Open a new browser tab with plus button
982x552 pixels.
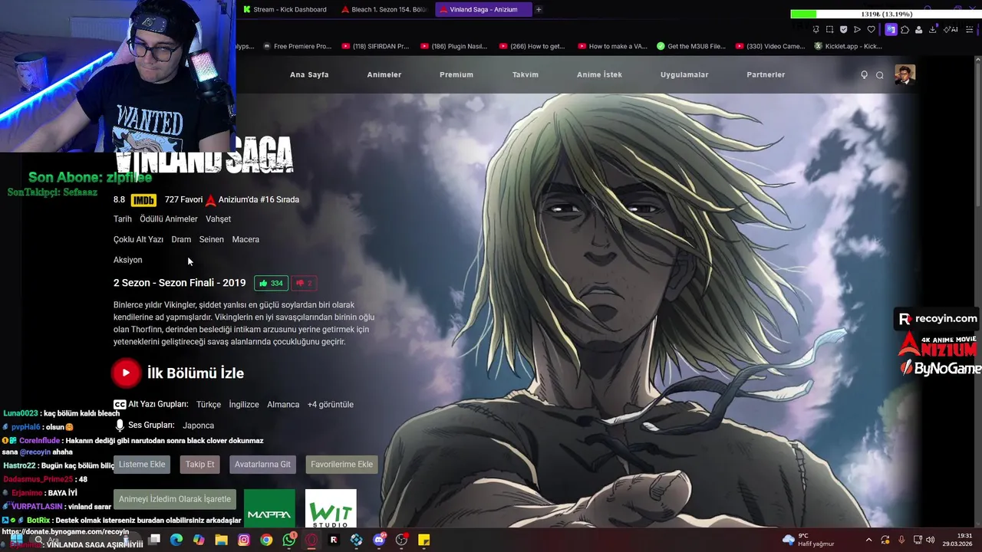click(x=539, y=9)
